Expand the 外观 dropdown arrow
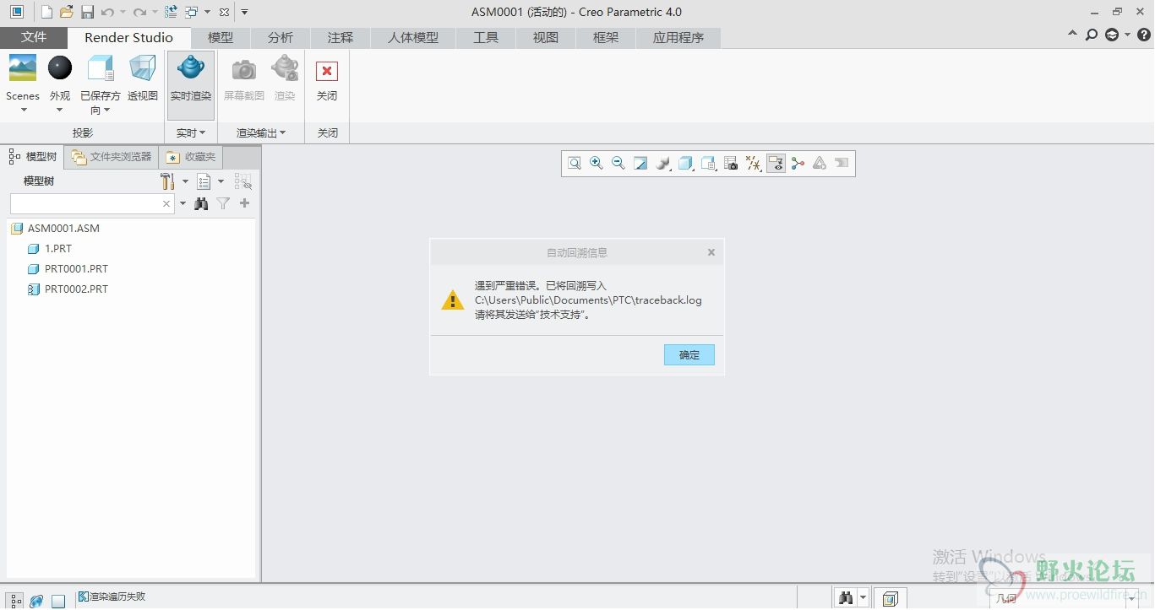1155x610 pixels. [60, 110]
